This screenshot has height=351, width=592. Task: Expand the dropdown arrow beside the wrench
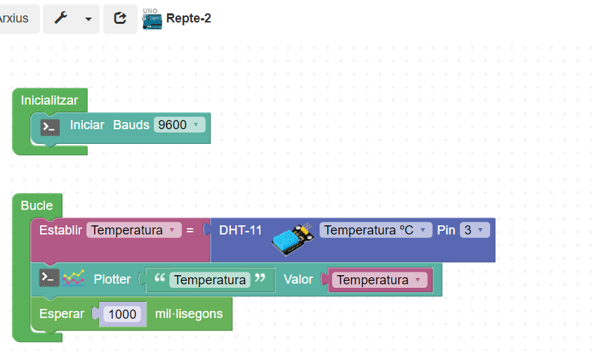(88, 19)
